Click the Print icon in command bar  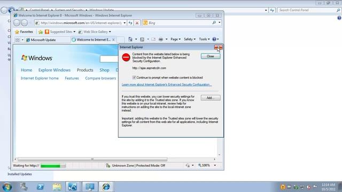point(161,39)
